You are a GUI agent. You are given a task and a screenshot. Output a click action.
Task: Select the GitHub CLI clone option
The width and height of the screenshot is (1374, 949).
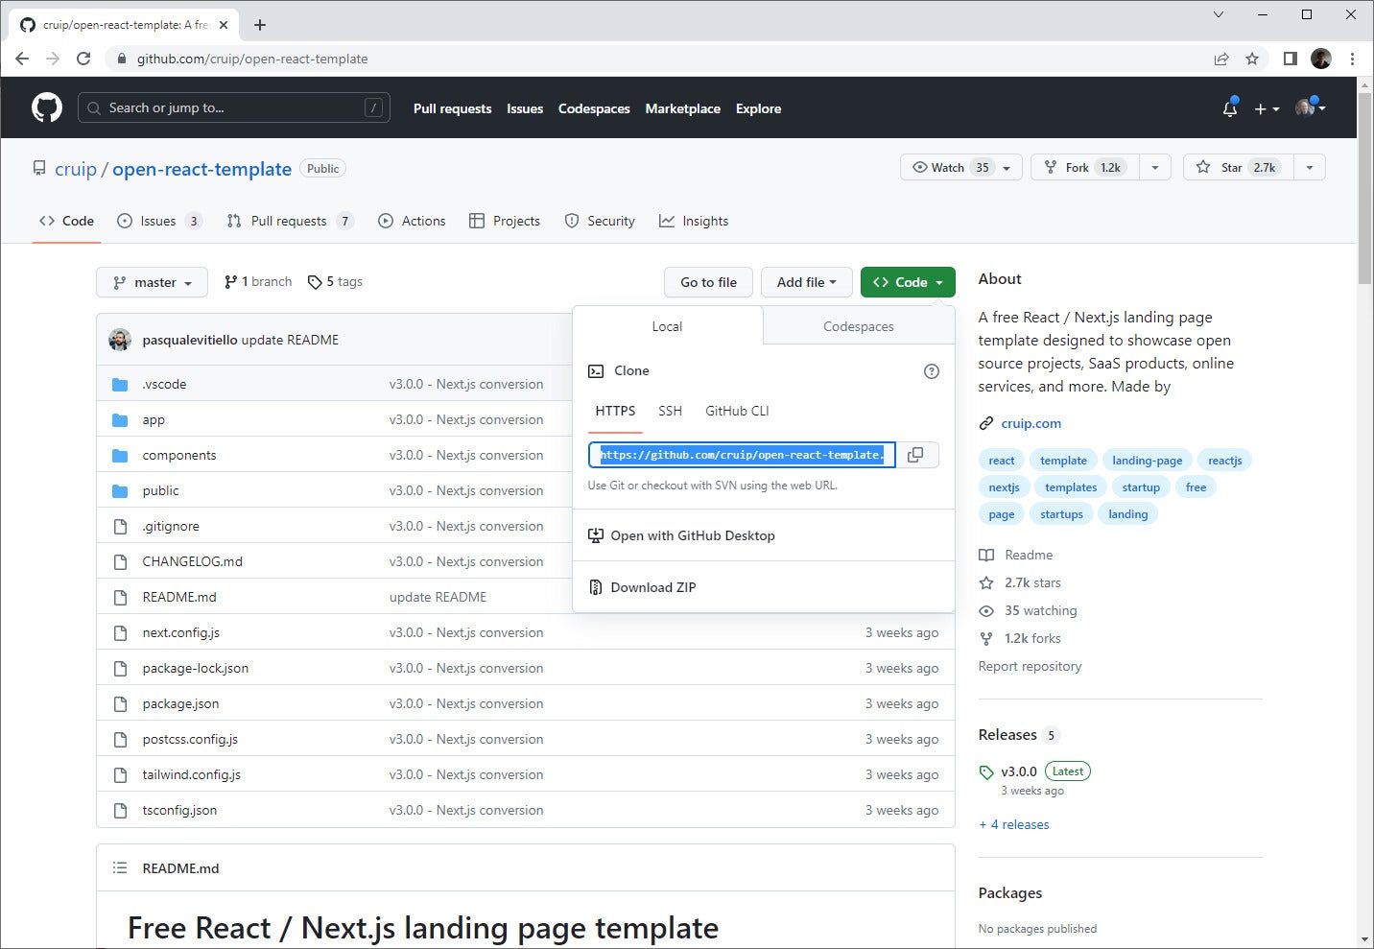click(x=737, y=411)
